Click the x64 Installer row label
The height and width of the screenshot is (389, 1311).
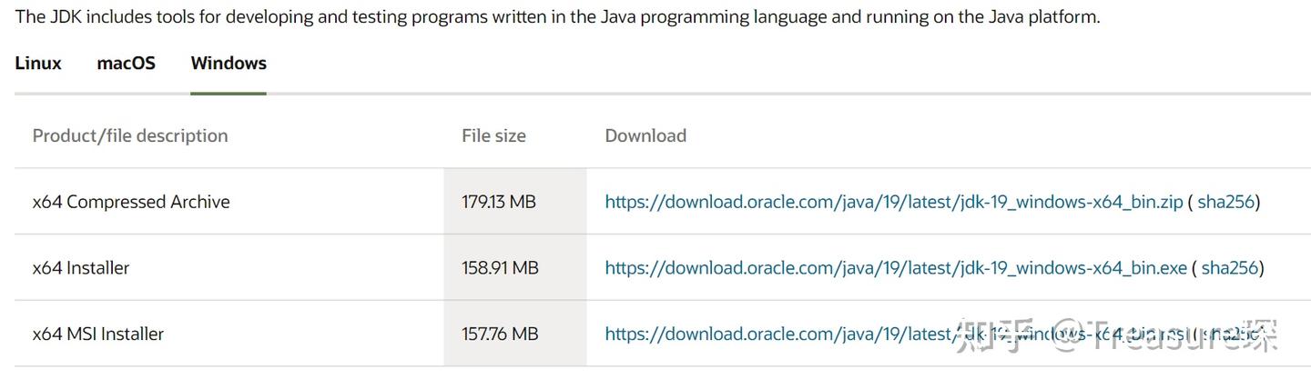pos(81,268)
